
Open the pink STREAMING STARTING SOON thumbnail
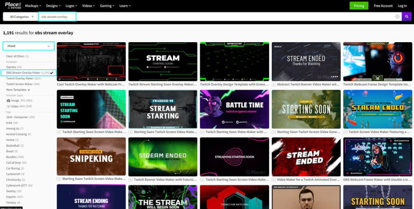pyautogui.click(x=234, y=157)
